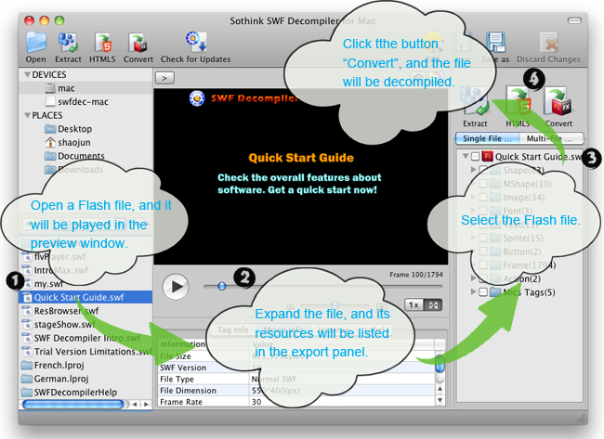Select the Quick Start Guide.swf file row
604x439 pixels.
tap(85, 297)
